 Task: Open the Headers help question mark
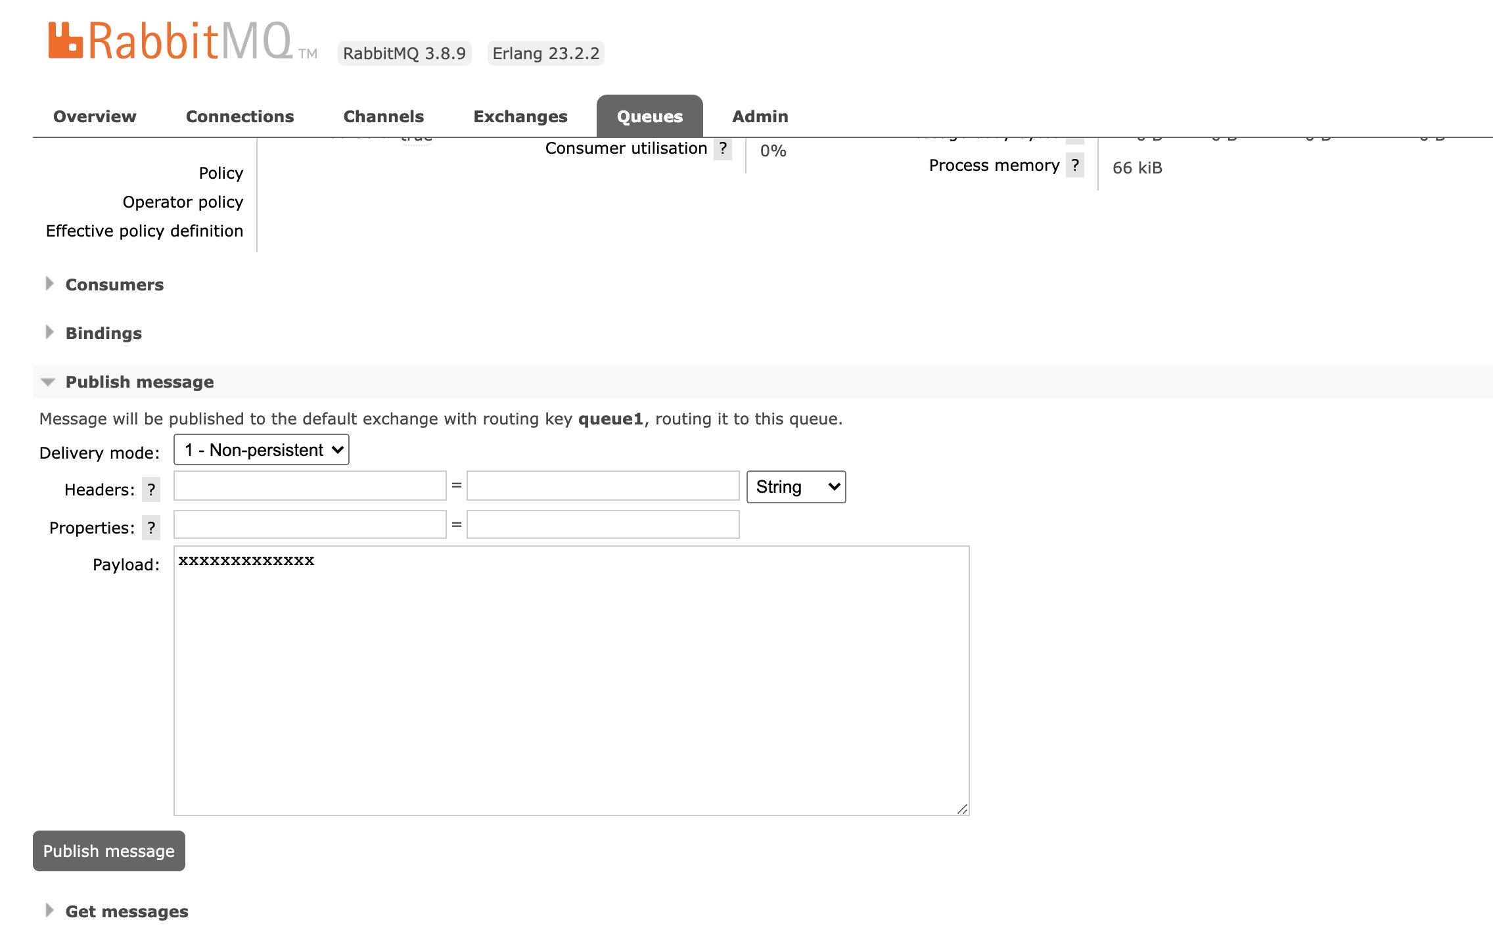pyautogui.click(x=151, y=490)
